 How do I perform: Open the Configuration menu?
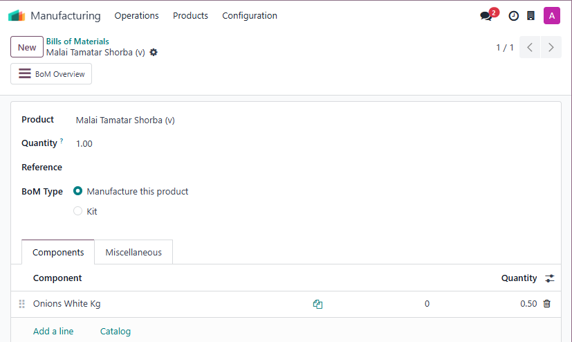[x=250, y=16]
